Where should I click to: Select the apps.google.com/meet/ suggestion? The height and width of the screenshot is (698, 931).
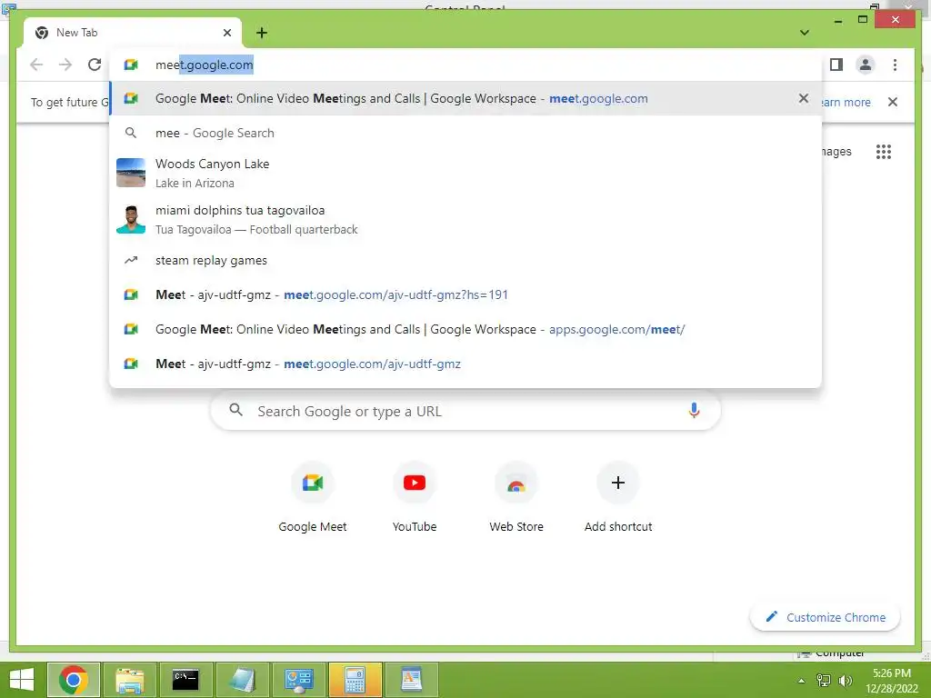coord(465,329)
